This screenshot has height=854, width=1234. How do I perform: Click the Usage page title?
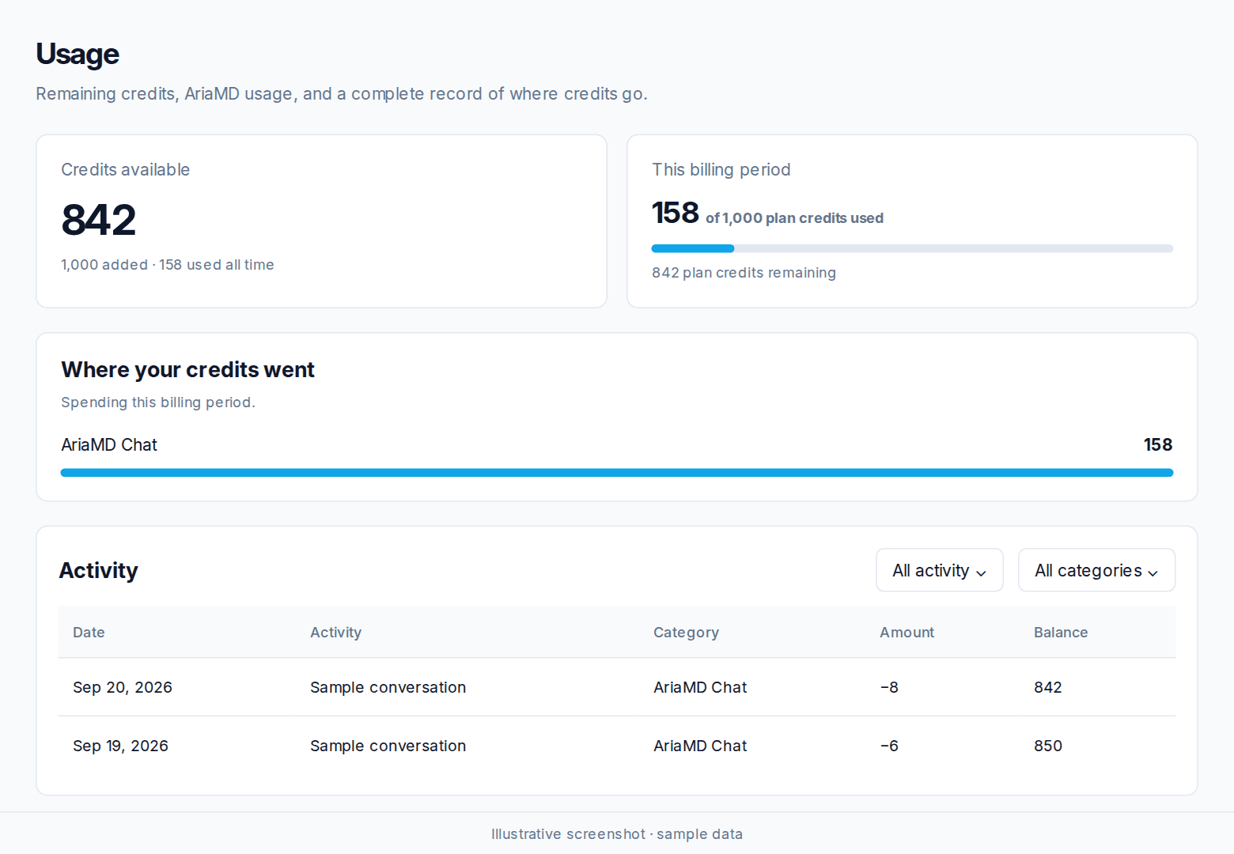[x=78, y=54]
